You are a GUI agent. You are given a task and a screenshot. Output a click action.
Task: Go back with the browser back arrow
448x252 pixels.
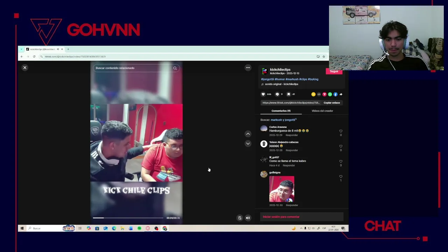pyautogui.click(x=22, y=57)
